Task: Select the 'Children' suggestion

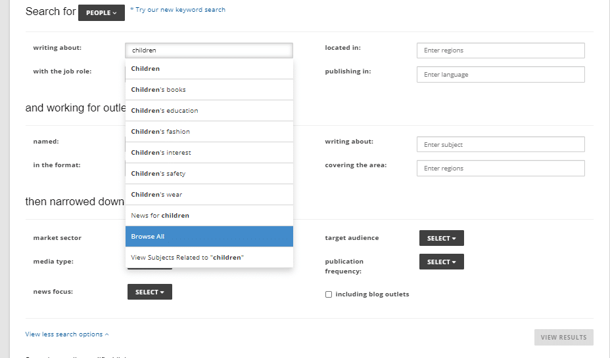Action: pyautogui.click(x=208, y=69)
